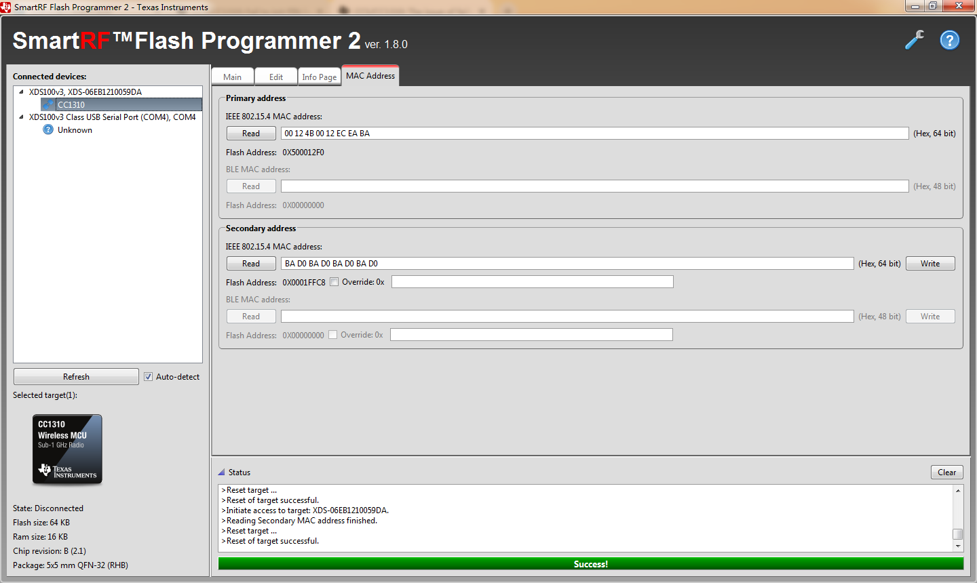Click secondary Flash Address value 0X0001FFC8
This screenshot has height=583, width=977.
[304, 282]
